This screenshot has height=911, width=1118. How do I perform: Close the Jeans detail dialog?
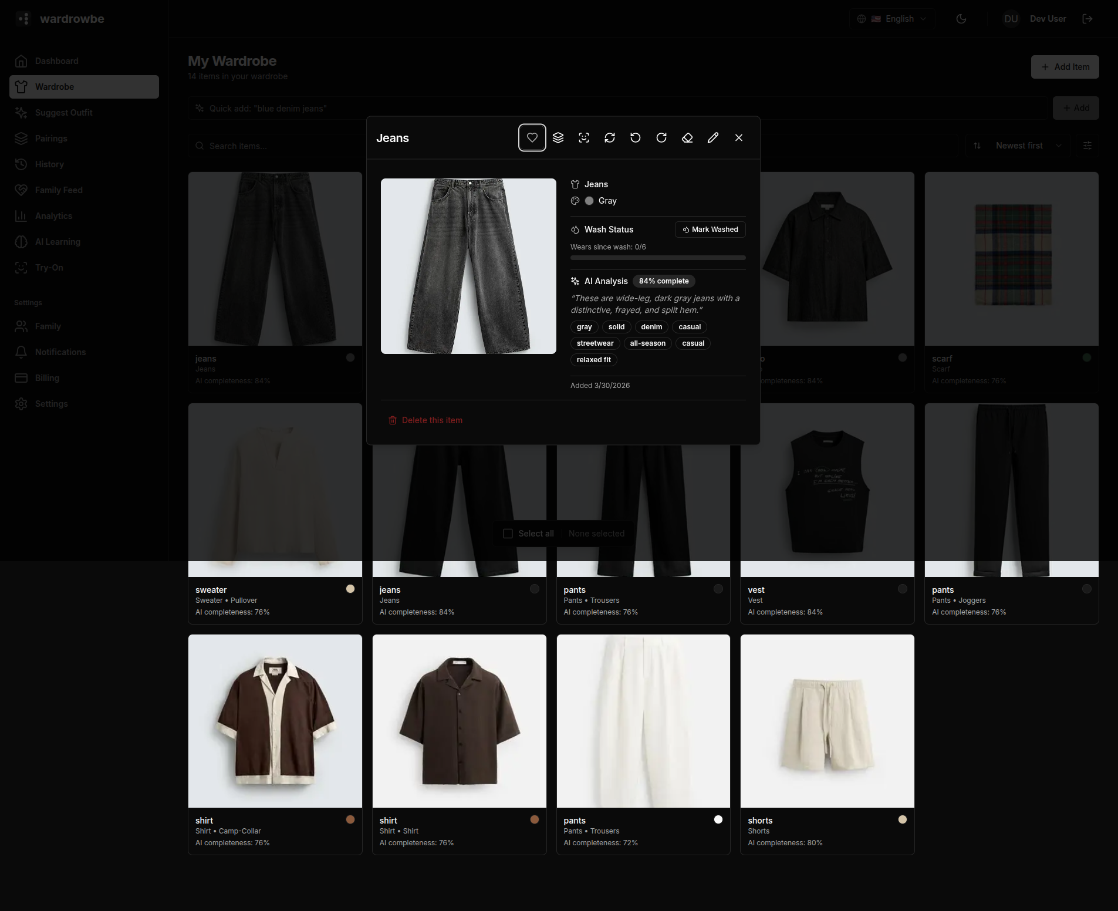[738, 138]
